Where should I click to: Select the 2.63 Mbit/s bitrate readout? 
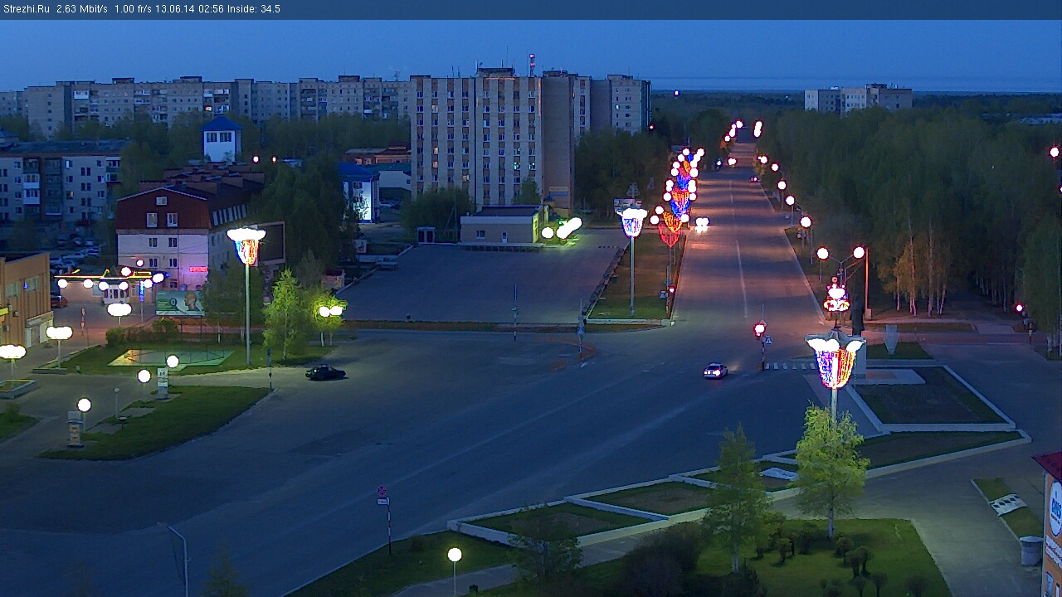pos(82,9)
